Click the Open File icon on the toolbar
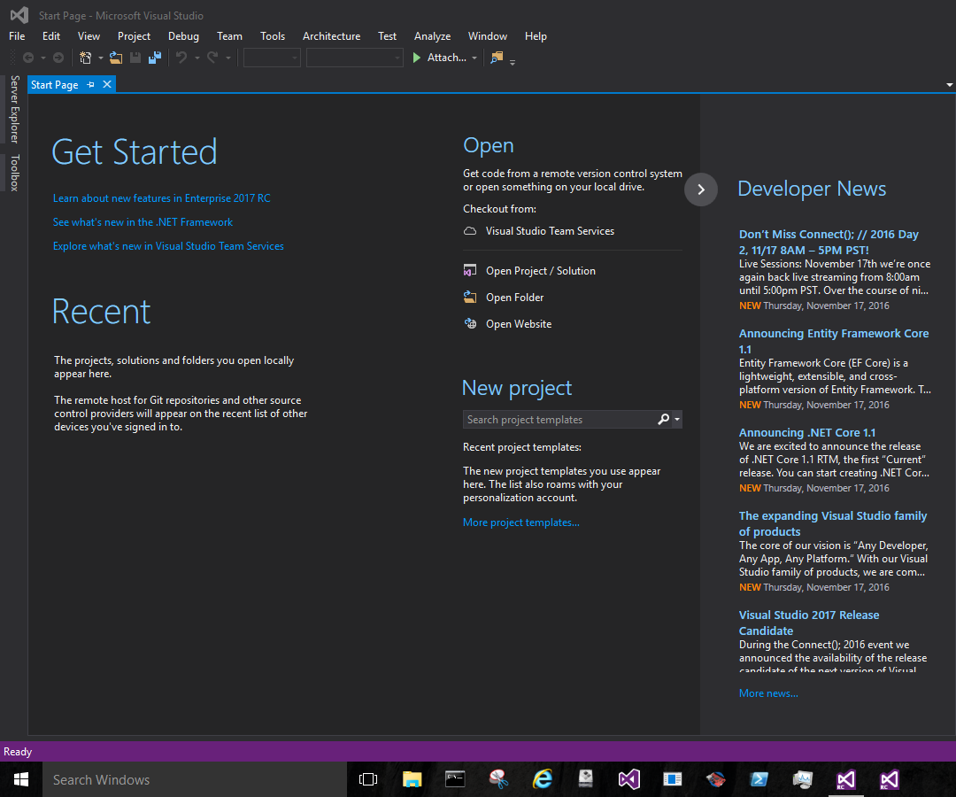 [x=116, y=58]
